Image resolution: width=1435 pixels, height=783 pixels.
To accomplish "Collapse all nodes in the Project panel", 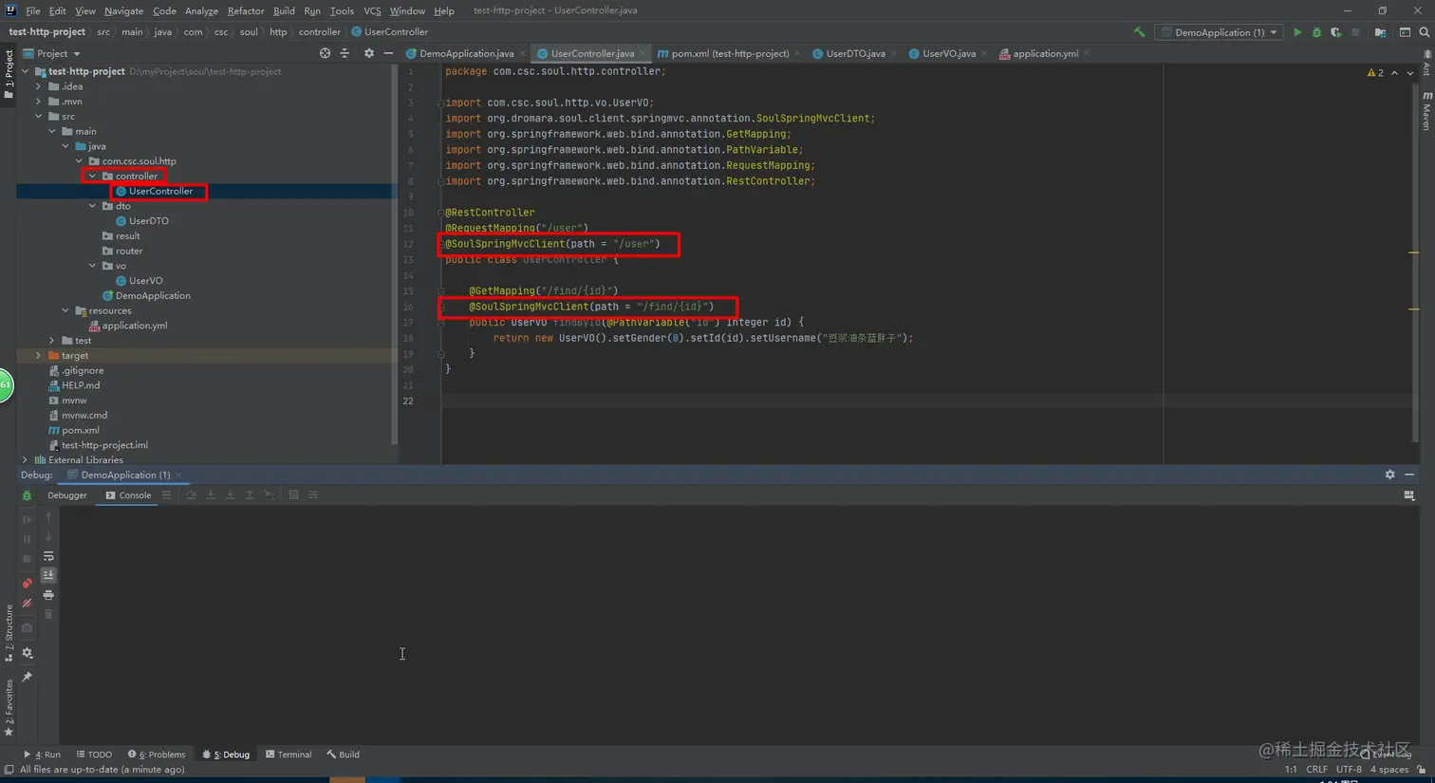I will coord(345,53).
